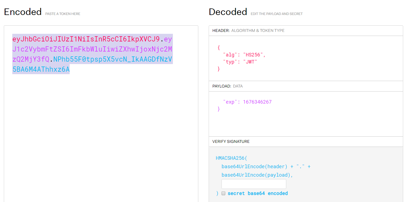This screenshot has width=413, height=202.
Task: Click the purple payload segment of encoded token
Action: tap(92, 50)
